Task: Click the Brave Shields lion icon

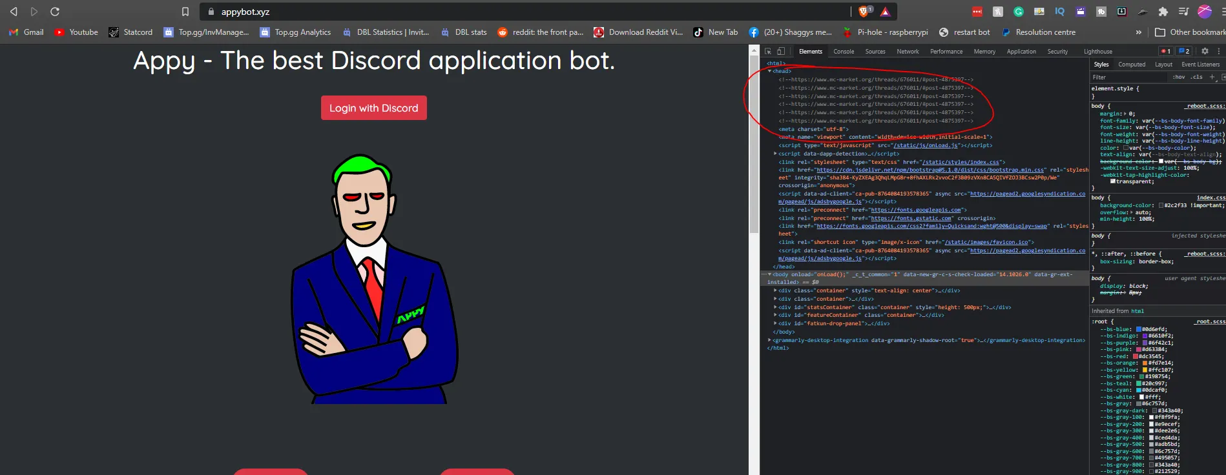Action: point(864,12)
